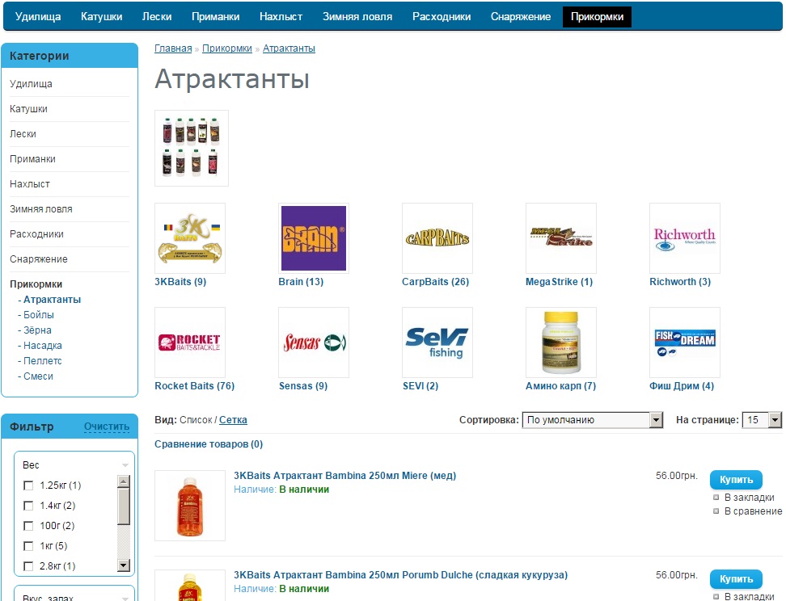This screenshot has height=601, width=786.
Task: Check the 1кг weight filter
Action: [x=28, y=546]
